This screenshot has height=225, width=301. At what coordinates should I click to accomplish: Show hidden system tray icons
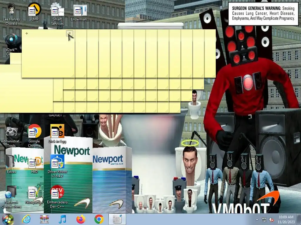tap(257, 219)
